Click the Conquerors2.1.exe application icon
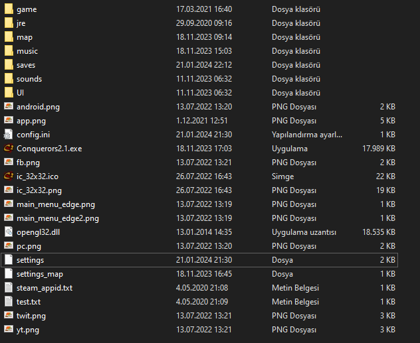This screenshot has height=343, width=420. (x=9, y=148)
